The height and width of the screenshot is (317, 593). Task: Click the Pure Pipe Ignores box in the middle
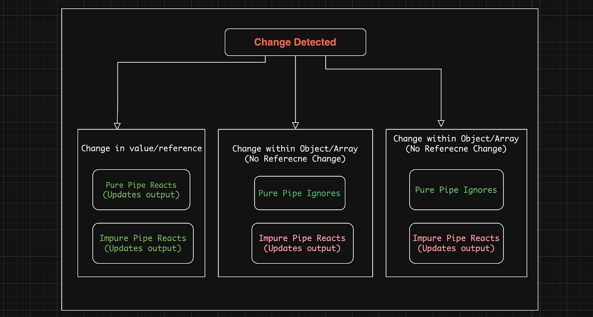[299, 193]
